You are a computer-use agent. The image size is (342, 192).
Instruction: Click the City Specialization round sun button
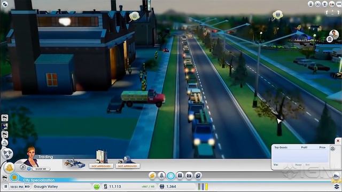(14, 177)
